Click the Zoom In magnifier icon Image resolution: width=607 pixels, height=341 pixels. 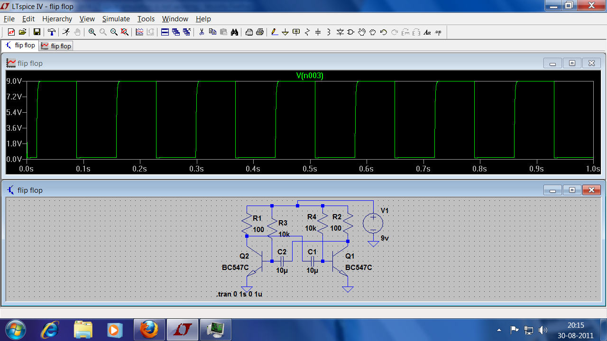point(92,32)
